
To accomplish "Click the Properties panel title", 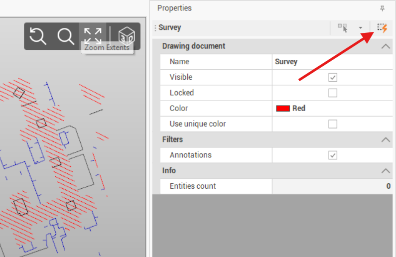I will [x=174, y=8].
